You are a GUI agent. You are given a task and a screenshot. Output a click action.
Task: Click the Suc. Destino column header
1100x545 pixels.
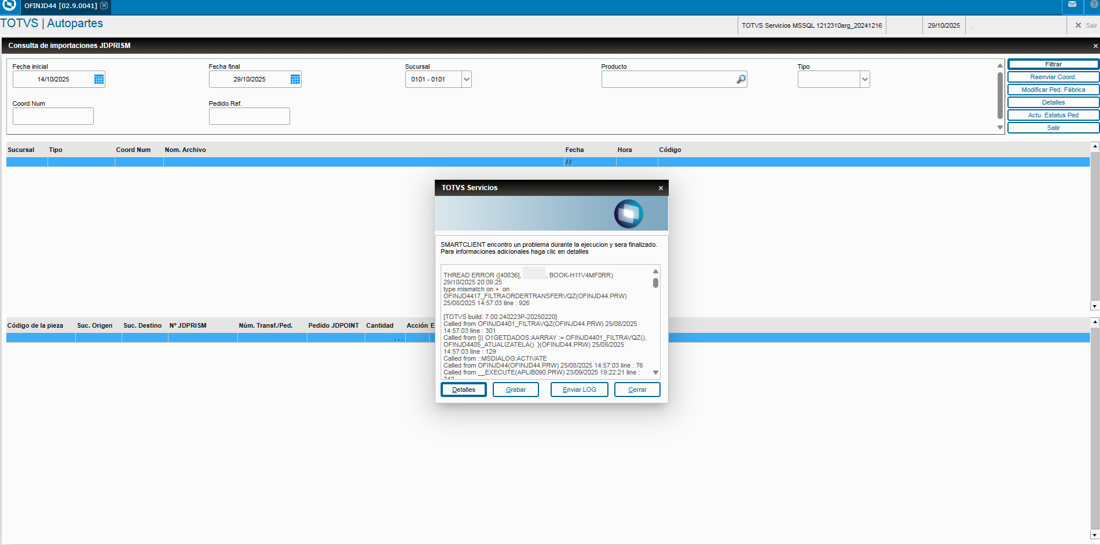tap(142, 325)
